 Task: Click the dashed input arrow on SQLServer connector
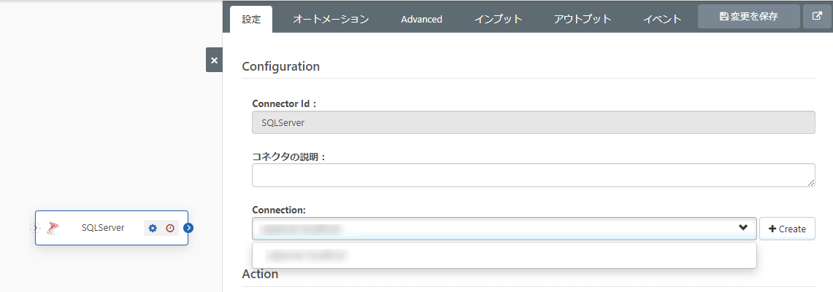pos(34,228)
